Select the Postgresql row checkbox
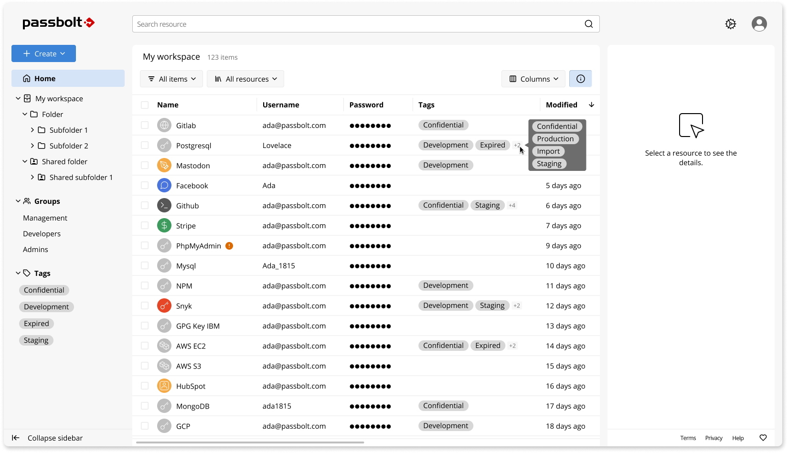788x453 pixels. (x=145, y=145)
